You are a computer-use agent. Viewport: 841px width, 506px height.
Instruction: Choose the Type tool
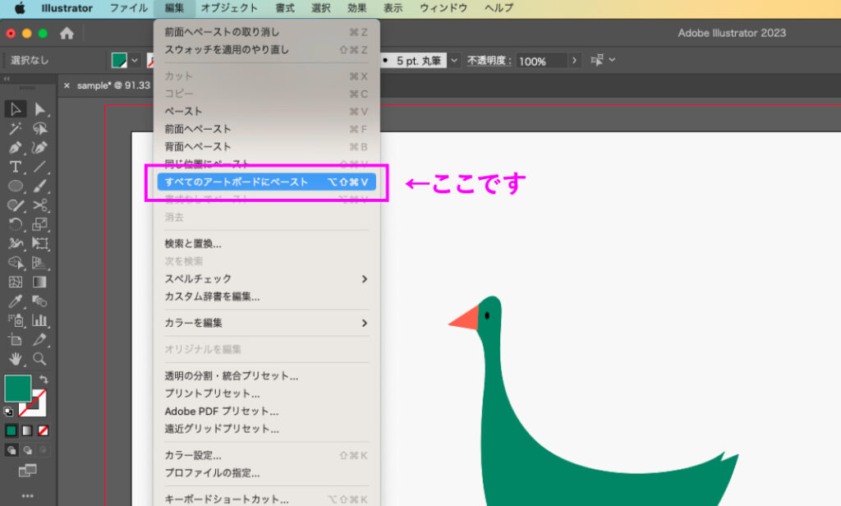pos(16,167)
